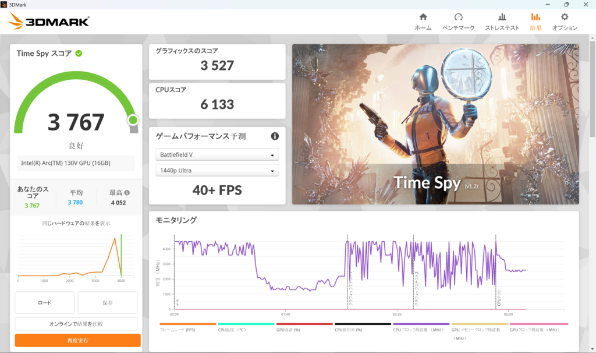Open the Battlefield V game dropdown
This screenshot has width=596, height=353.
pos(217,155)
